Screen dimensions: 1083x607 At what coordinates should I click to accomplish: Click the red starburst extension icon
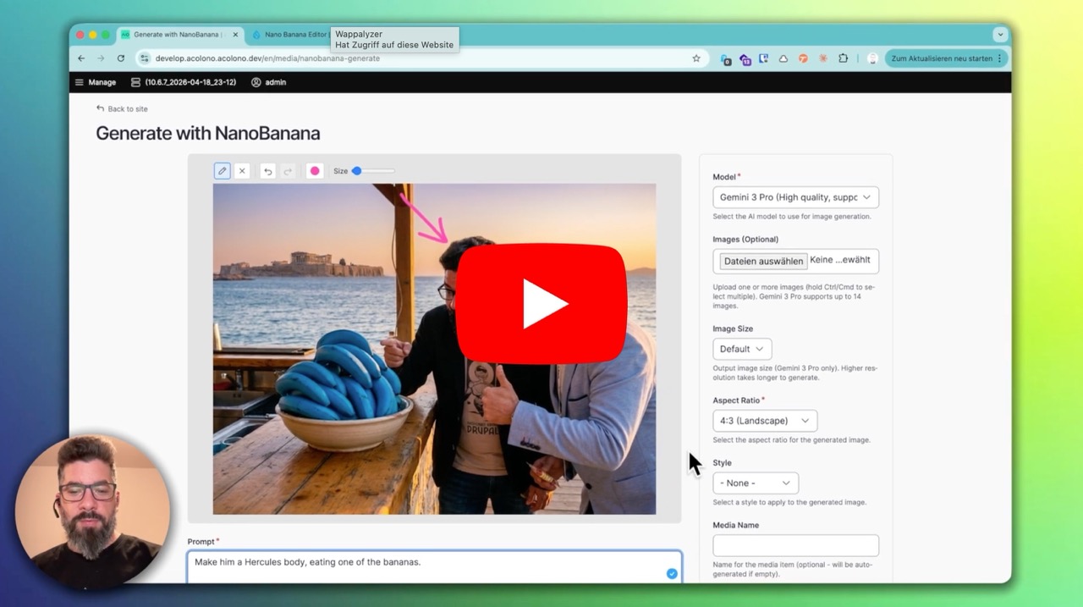823,58
